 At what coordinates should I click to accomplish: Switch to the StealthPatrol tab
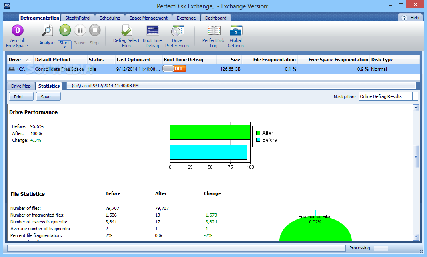click(78, 18)
